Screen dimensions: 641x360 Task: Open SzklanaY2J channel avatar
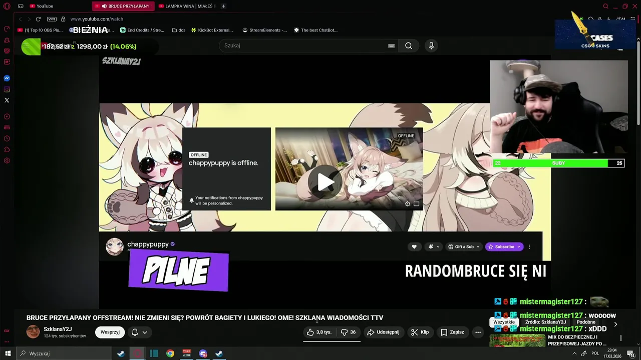(33, 332)
